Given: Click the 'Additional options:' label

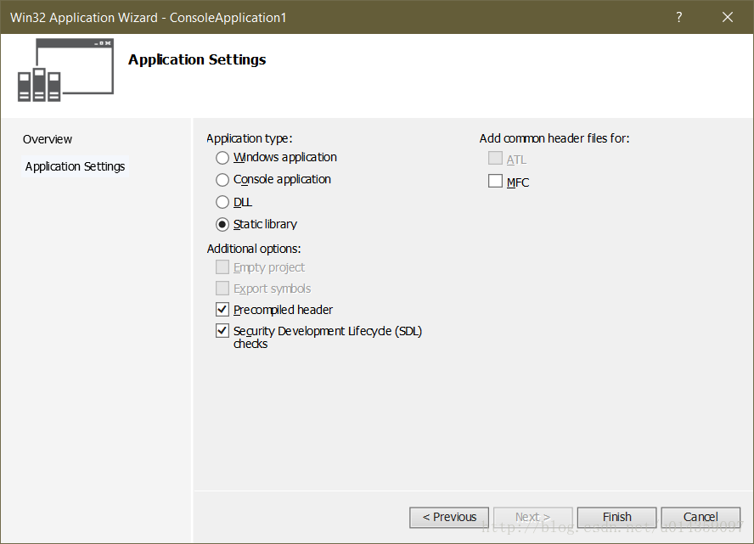Looking at the screenshot, I should click(x=254, y=249).
